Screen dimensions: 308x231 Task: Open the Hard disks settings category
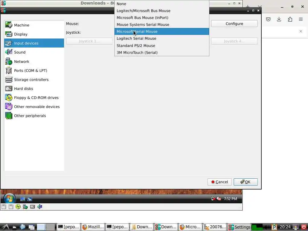pos(34,89)
